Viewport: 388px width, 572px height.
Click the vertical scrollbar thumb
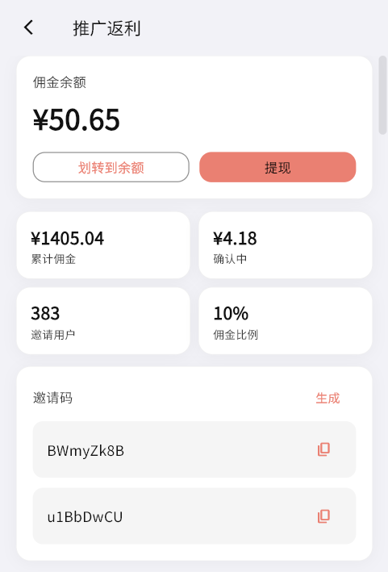coord(382,95)
